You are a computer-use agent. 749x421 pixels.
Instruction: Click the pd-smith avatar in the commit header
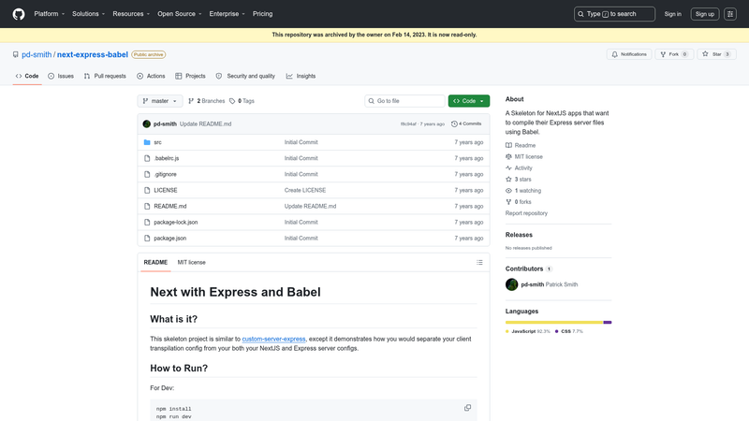point(147,123)
